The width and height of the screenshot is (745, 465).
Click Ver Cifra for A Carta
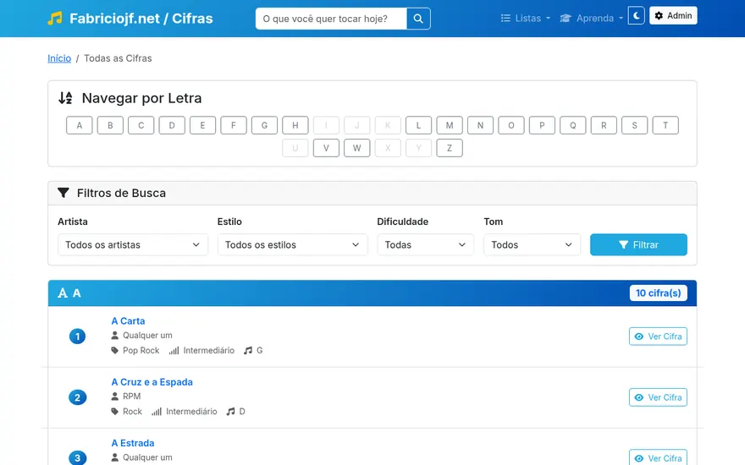(x=658, y=336)
